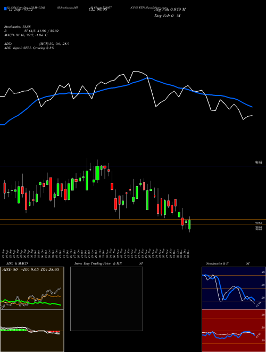Click the 'Day Vol: 0 M' label
Image resolution: width=266 pixels, height=352 pixels.
[x=167, y=16]
